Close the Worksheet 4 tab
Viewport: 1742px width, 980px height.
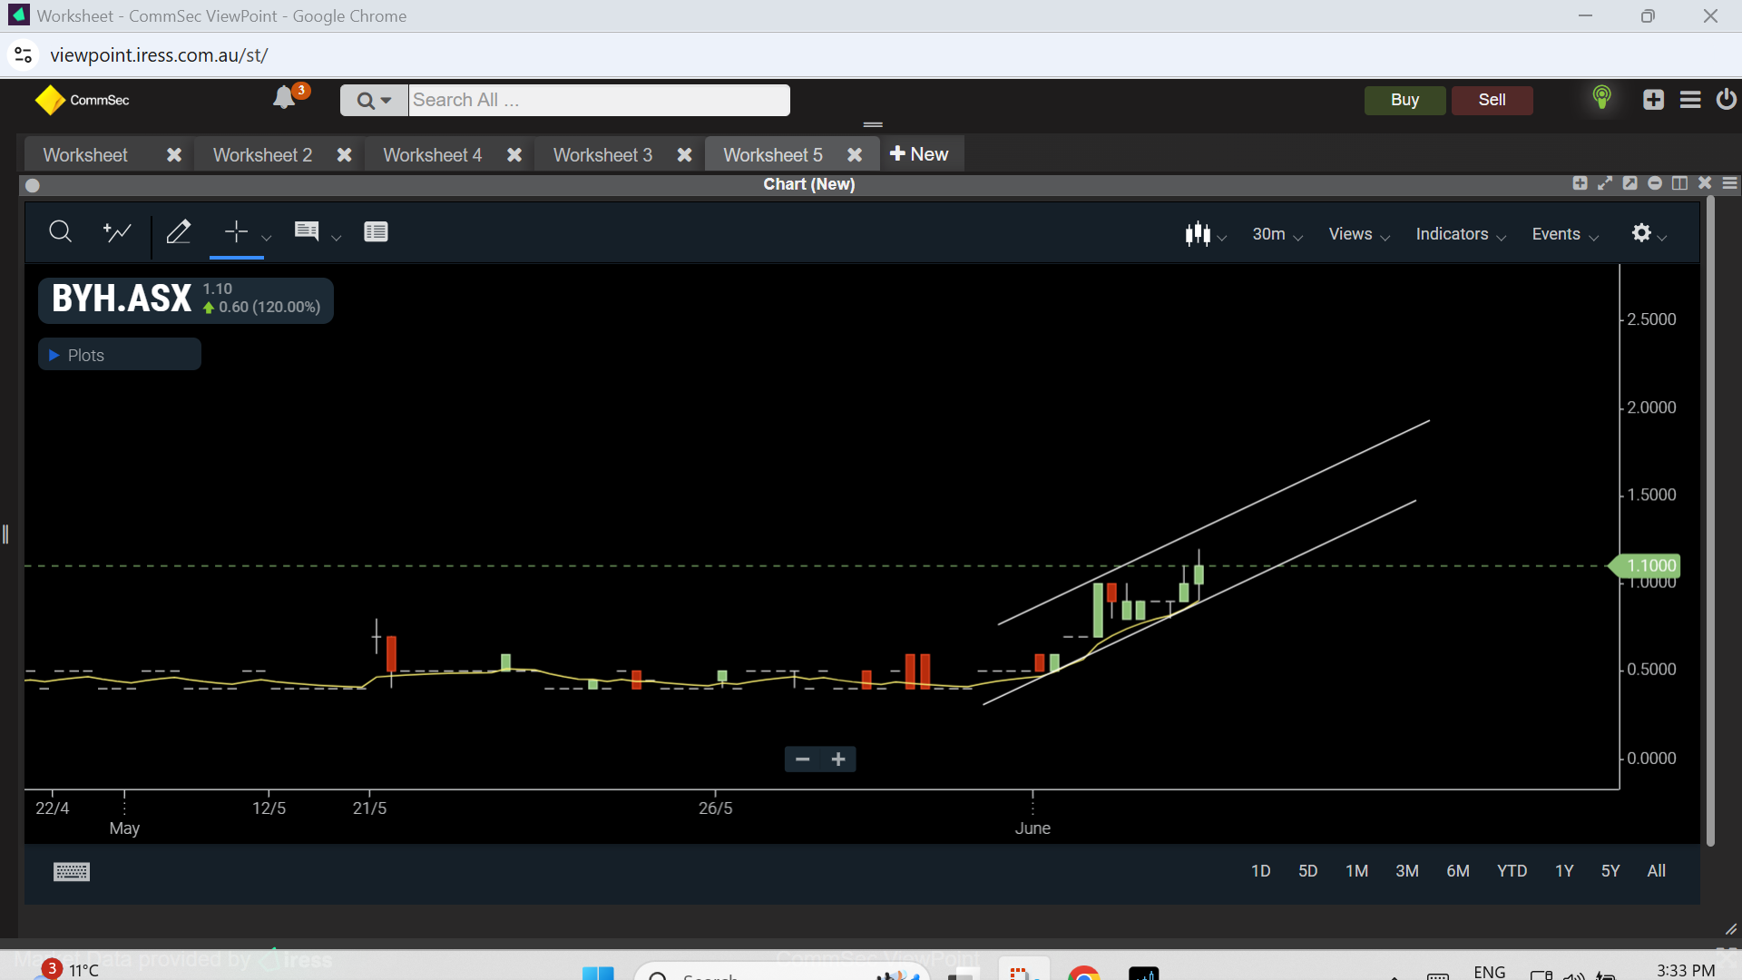coord(514,155)
